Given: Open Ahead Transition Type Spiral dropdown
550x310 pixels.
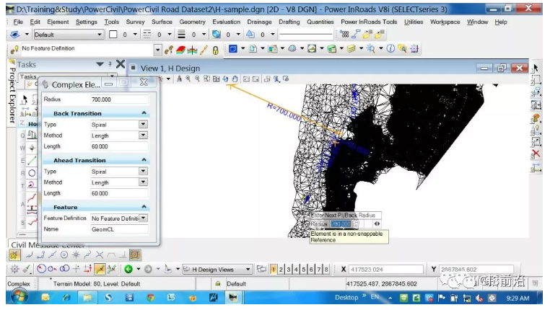Looking at the screenshot, I should click(143, 172).
